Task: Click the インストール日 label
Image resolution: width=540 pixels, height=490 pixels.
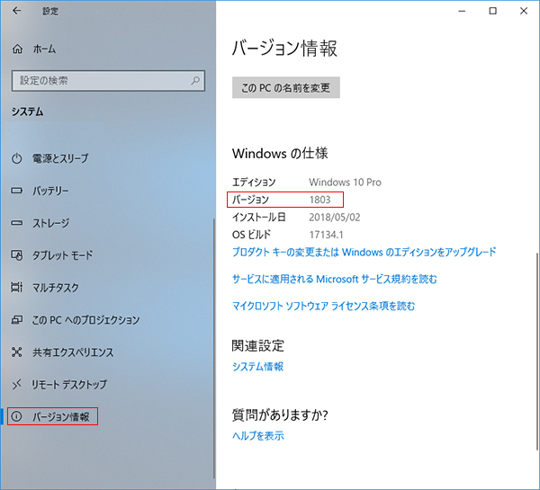Action: pyautogui.click(x=259, y=217)
